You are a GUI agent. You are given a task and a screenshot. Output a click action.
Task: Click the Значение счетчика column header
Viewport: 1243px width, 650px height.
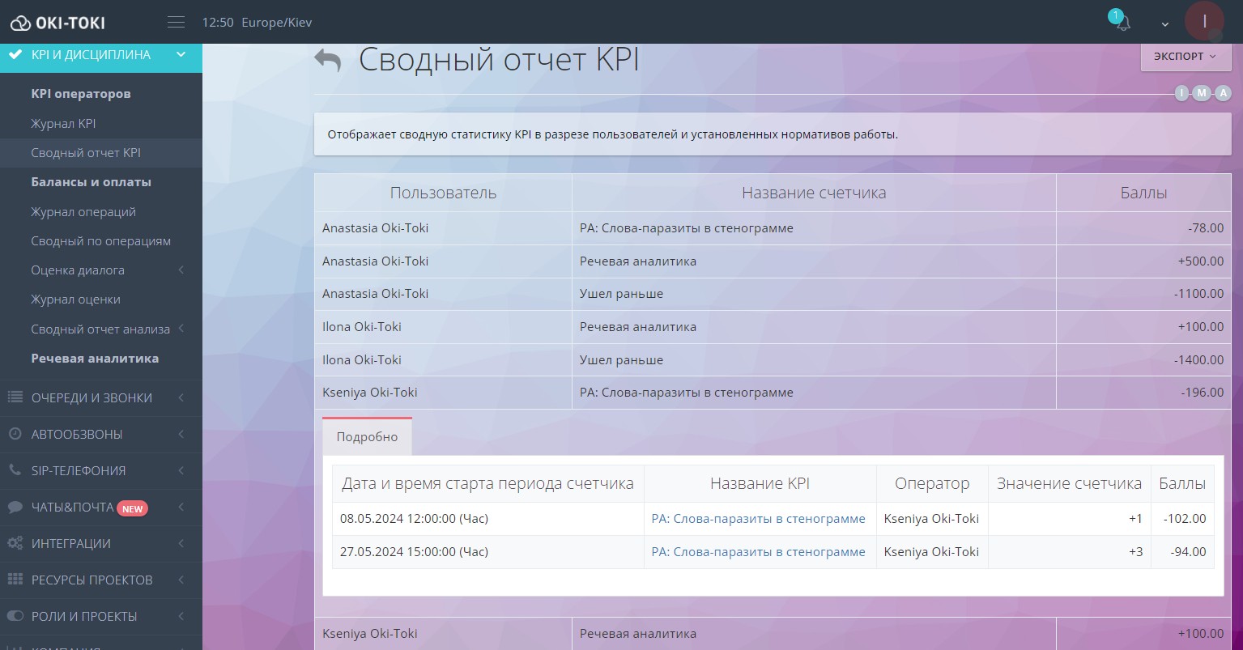coord(1069,483)
